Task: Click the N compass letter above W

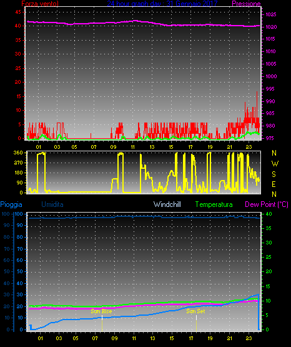Action: coord(274,153)
